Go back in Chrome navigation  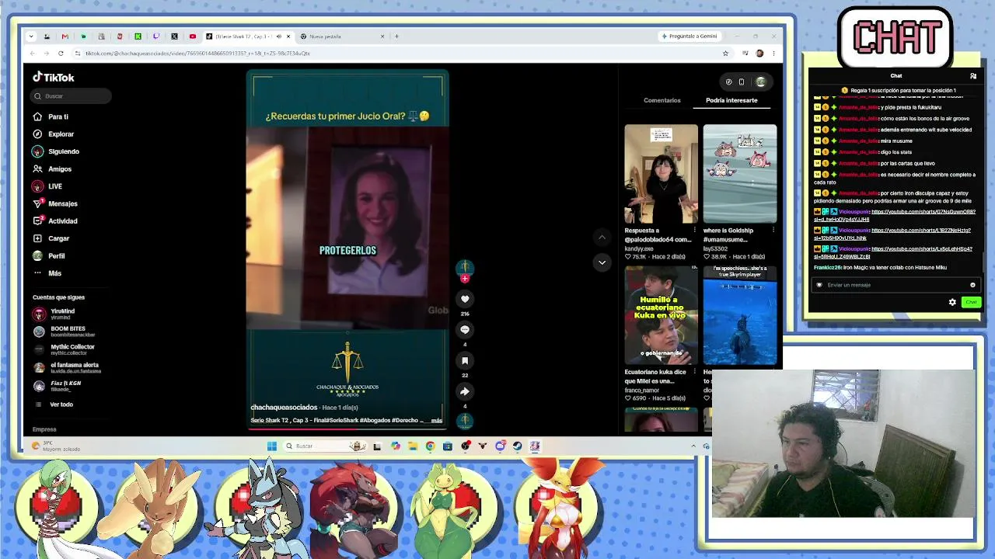[32, 54]
